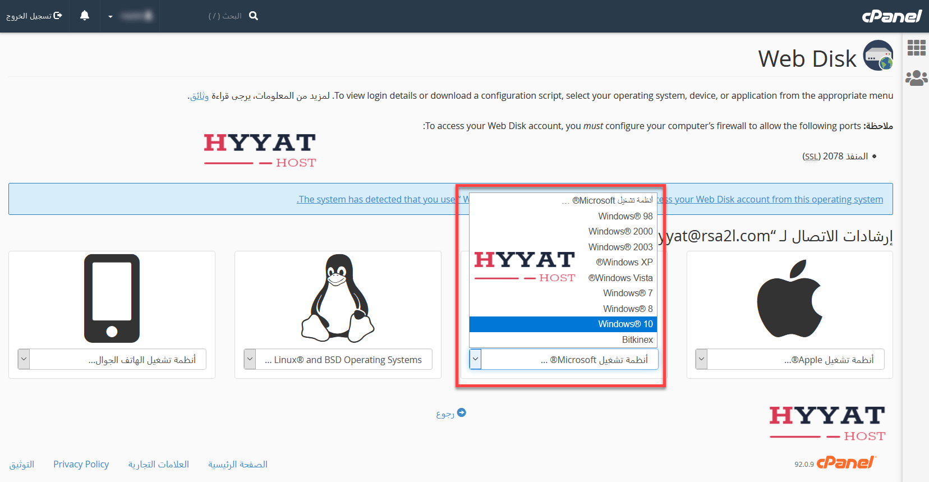This screenshot has height=482, width=929.
Task: Open Linux and BSD Operating Systems dropdown
Action: (x=338, y=359)
